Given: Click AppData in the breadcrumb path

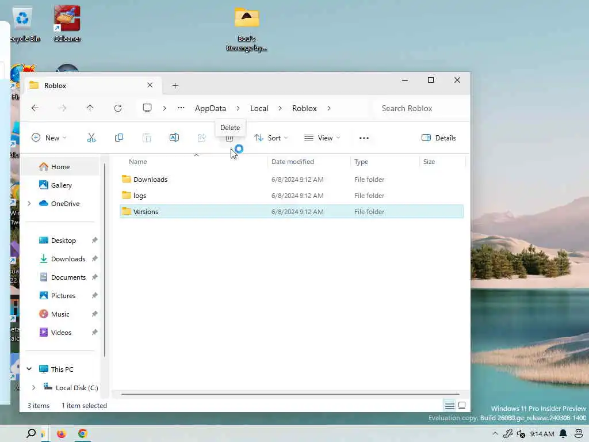Looking at the screenshot, I should (x=211, y=108).
